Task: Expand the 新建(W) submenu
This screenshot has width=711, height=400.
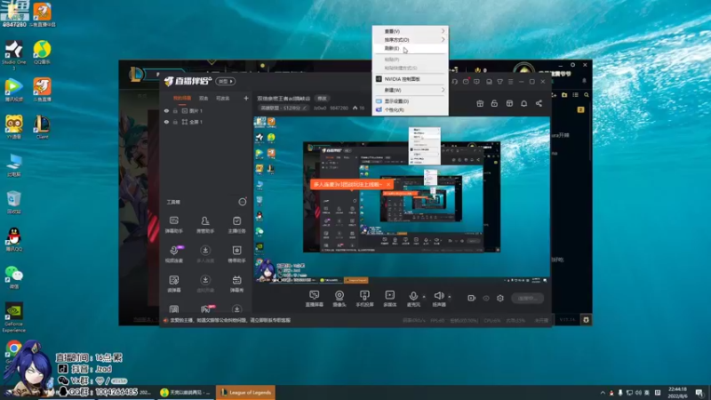Action: pos(411,90)
